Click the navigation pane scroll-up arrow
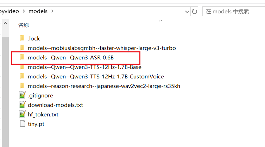The image size is (265, 147). click(x=5, y=24)
